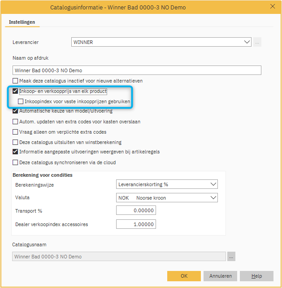Viewport: 282px width, 288px height.
Task: Open the Valuta dropdown list
Action: (x=213, y=197)
